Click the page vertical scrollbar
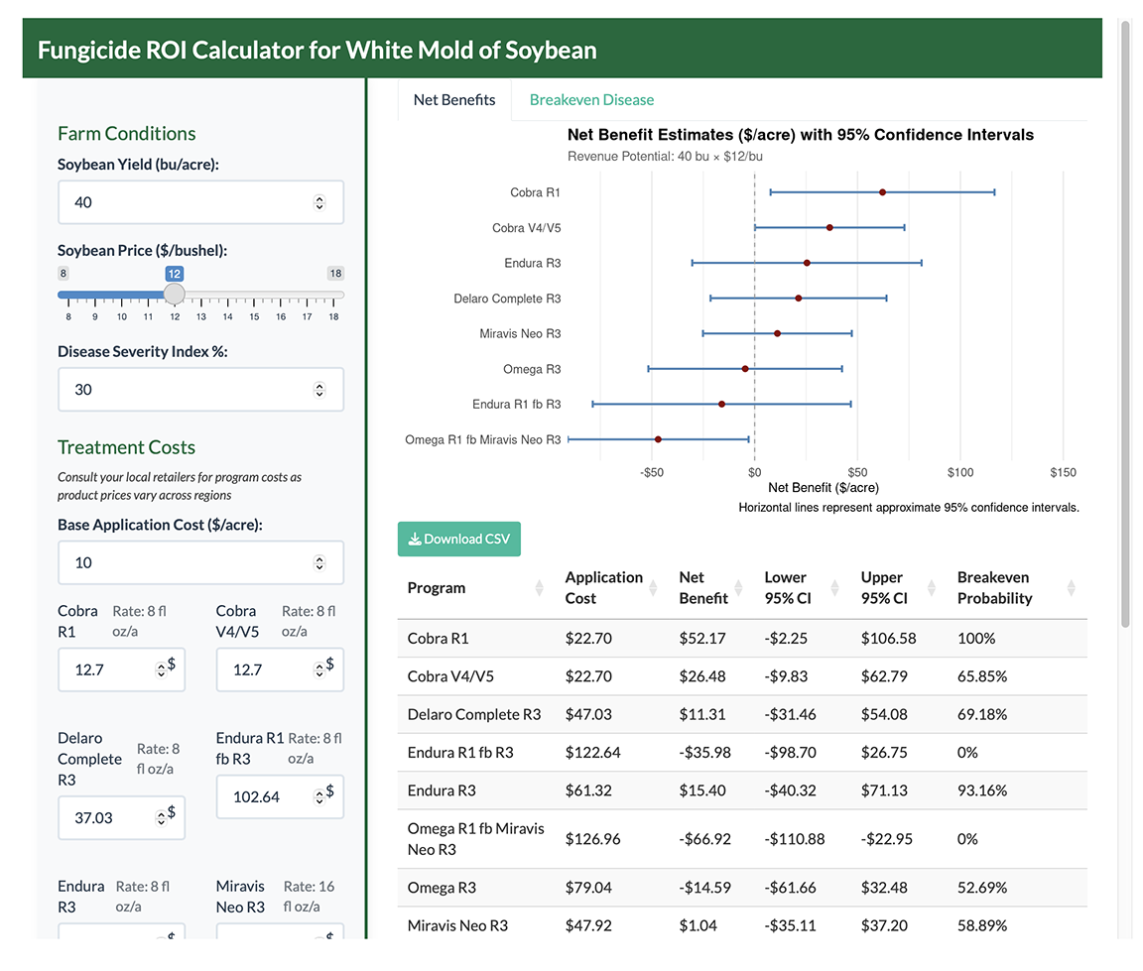1143x971 pixels. [1125, 324]
